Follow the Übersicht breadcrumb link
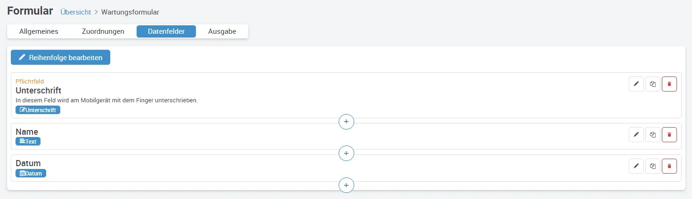692x199 pixels. (x=76, y=12)
